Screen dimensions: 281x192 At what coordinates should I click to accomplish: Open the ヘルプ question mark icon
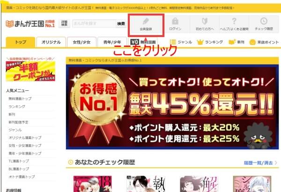click(x=234, y=21)
